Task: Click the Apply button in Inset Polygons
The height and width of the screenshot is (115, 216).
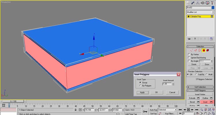Action: 142,92
